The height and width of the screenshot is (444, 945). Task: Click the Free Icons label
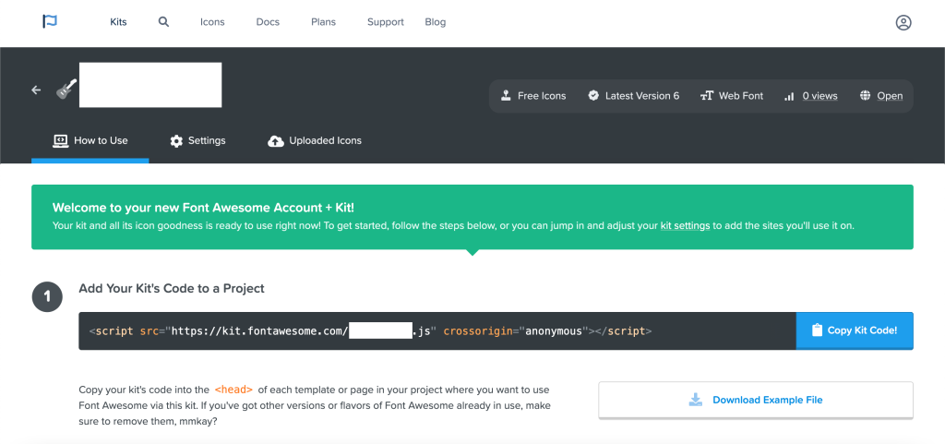point(542,96)
